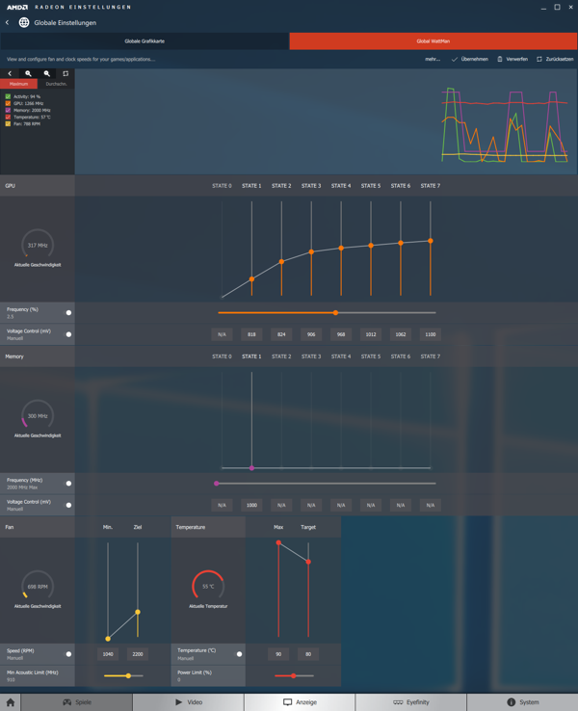The height and width of the screenshot is (711, 578).
Task: Click the Memory frequency slider handle
Action: click(x=216, y=484)
